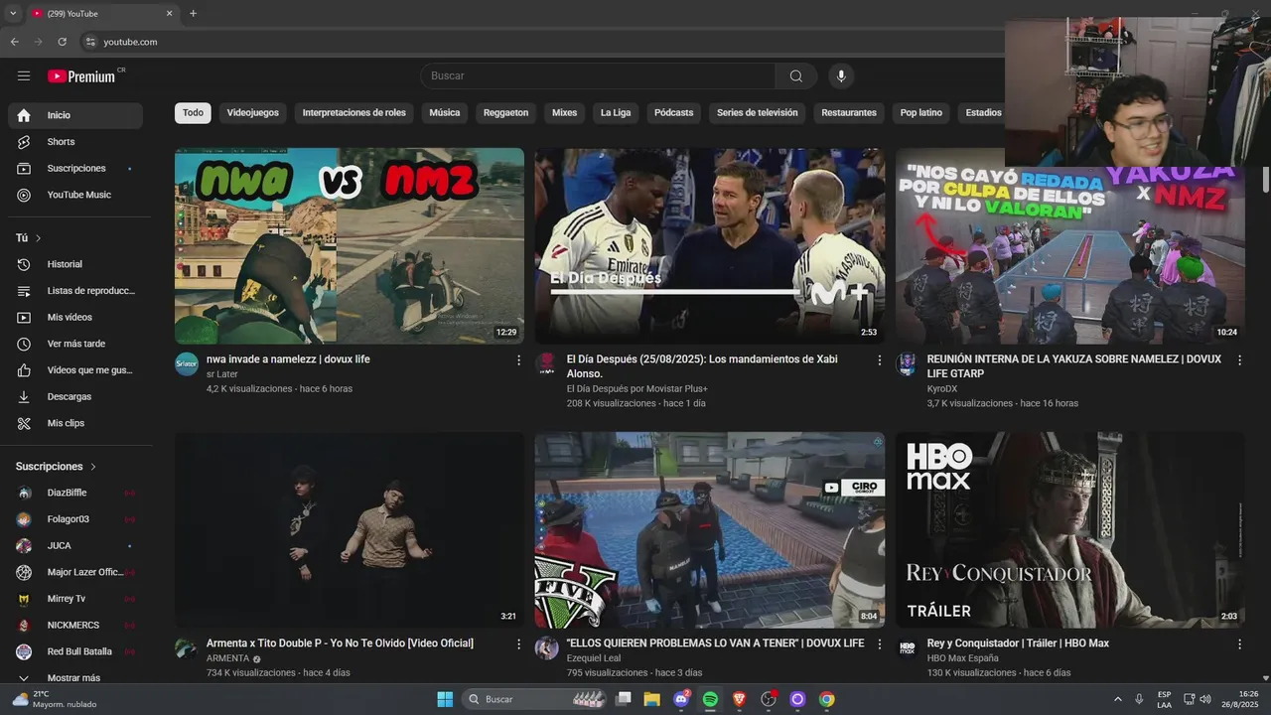The image size is (1271, 715).
Task: Select Interpretaciones de roles chip
Action: coord(354,113)
